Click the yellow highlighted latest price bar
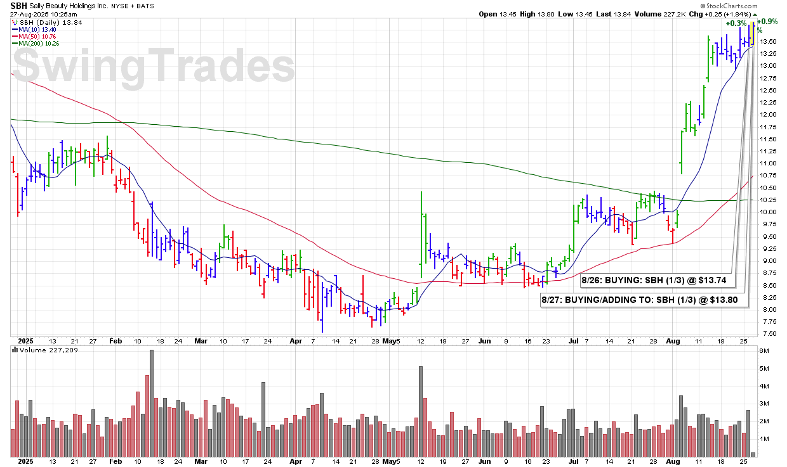 [x=753, y=32]
